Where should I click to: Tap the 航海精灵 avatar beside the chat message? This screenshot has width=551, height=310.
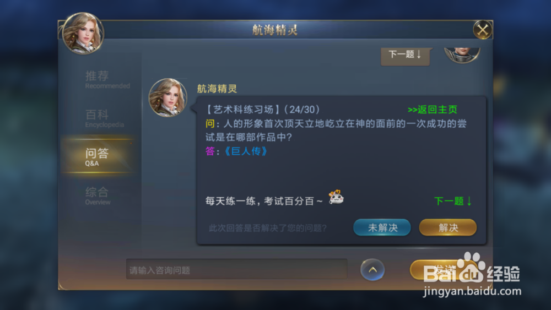tap(168, 97)
